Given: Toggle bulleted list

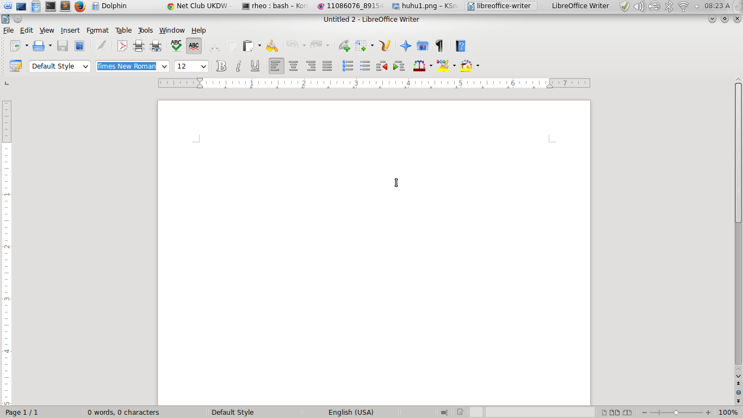Looking at the screenshot, I should point(365,66).
